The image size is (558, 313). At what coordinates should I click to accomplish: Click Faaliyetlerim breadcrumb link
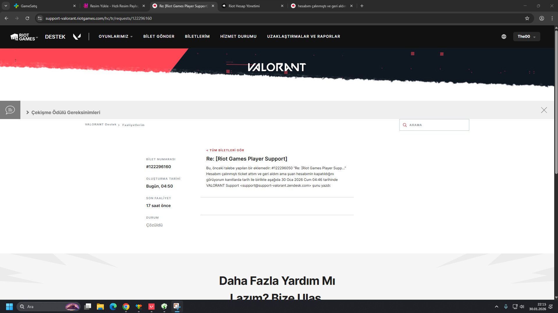(133, 125)
